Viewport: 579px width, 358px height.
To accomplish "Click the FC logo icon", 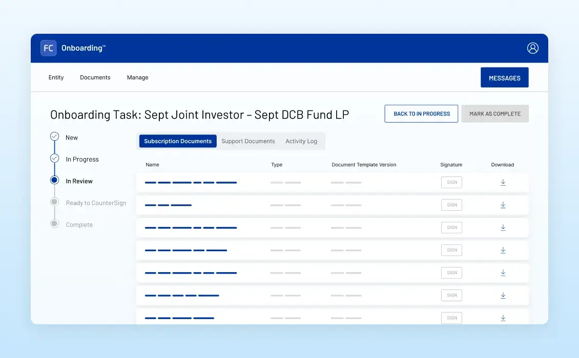I will coord(48,48).
